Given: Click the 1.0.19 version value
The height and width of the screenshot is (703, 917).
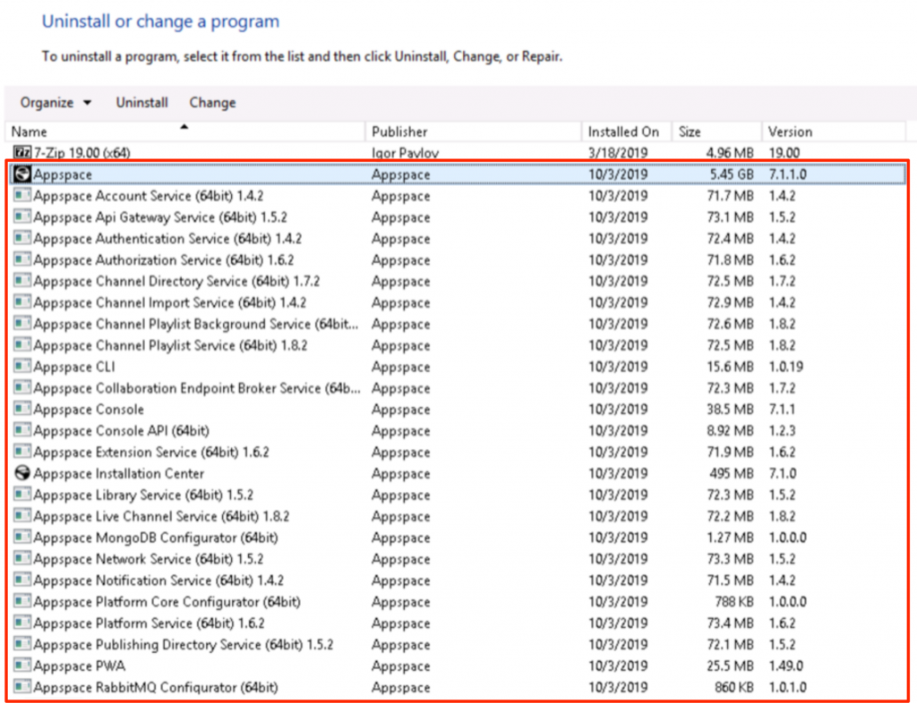Looking at the screenshot, I should click(x=786, y=367).
